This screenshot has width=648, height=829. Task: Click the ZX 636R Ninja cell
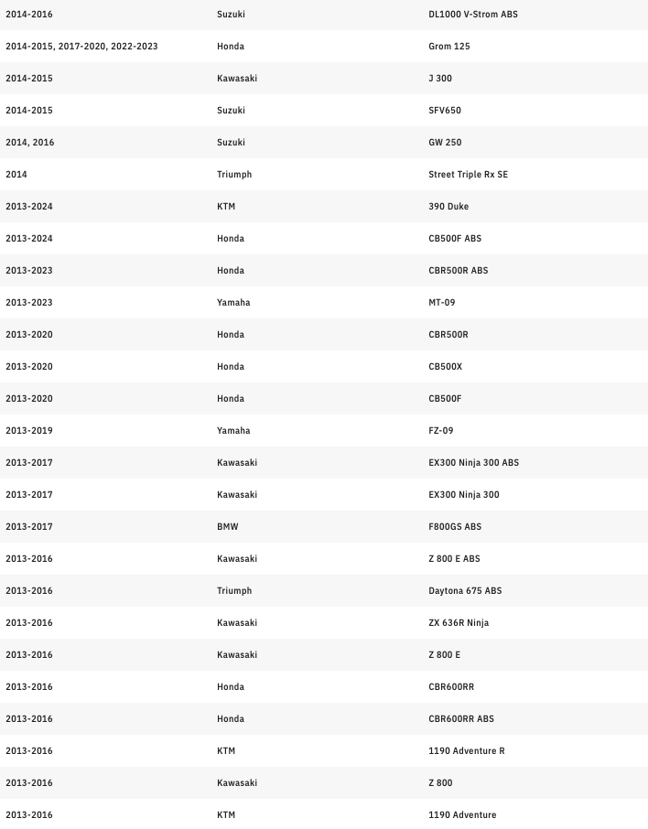pyautogui.click(x=458, y=623)
